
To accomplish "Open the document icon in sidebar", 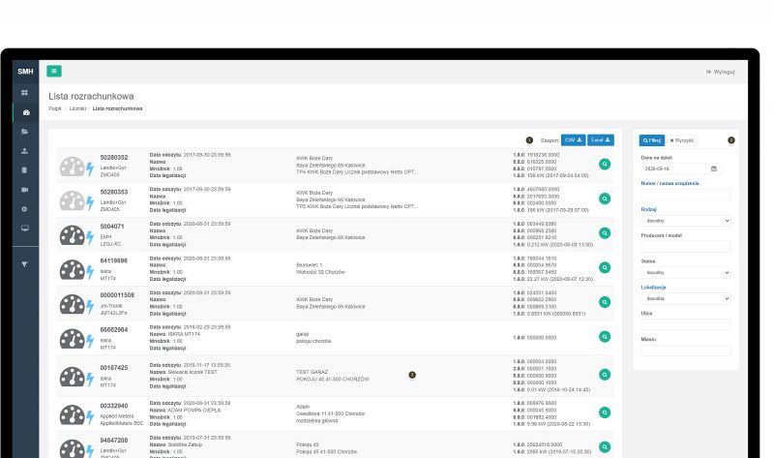I will pos(25,170).
